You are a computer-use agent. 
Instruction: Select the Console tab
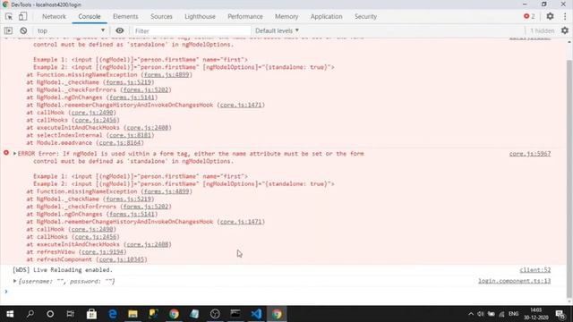[x=90, y=16]
